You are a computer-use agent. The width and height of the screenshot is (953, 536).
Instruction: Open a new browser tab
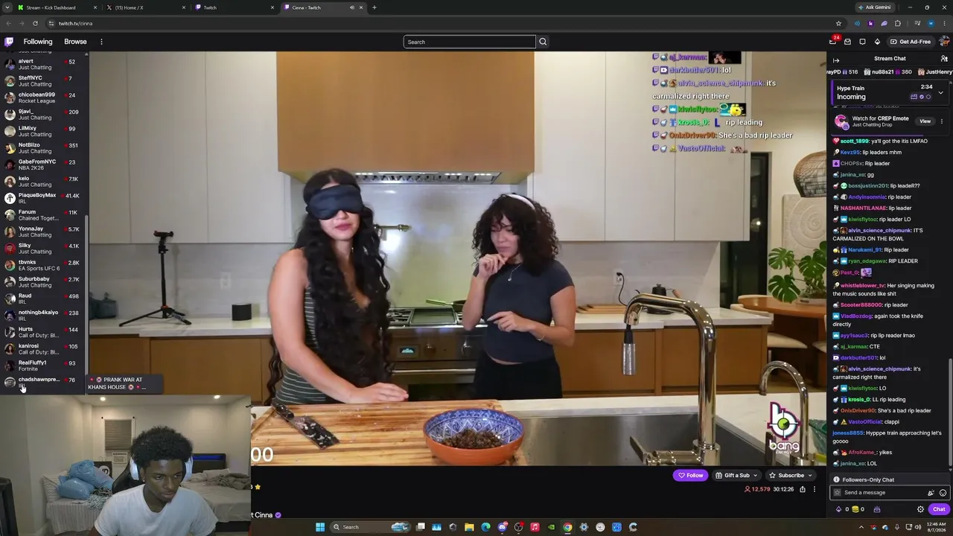(x=374, y=7)
